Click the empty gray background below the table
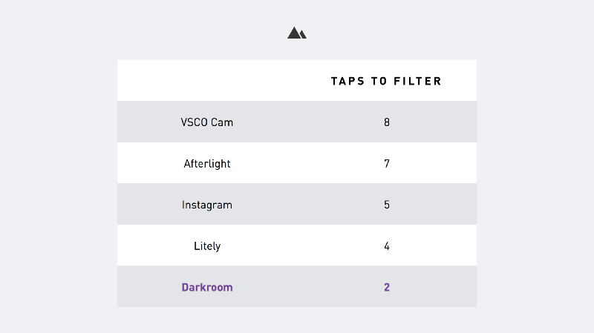Viewport: 594px width, 333px height. (x=297, y=320)
